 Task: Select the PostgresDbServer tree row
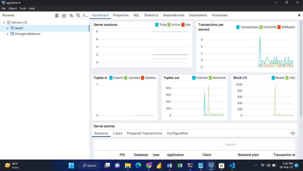(x=45, y=34)
